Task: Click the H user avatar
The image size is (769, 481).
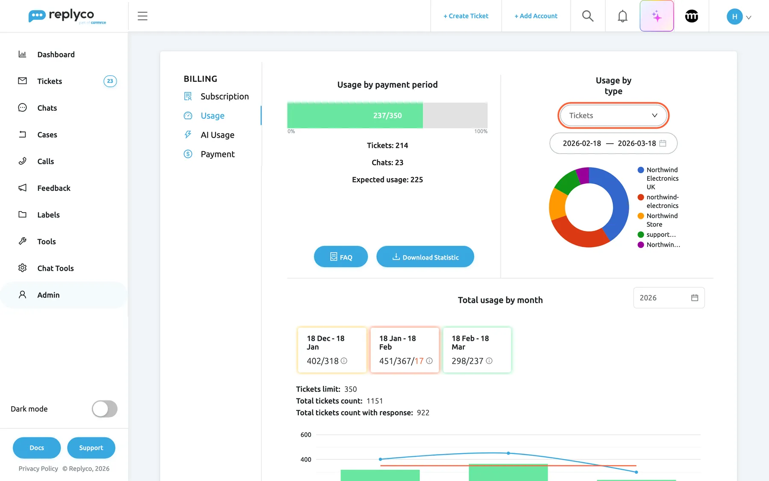Action: coord(734,17)
